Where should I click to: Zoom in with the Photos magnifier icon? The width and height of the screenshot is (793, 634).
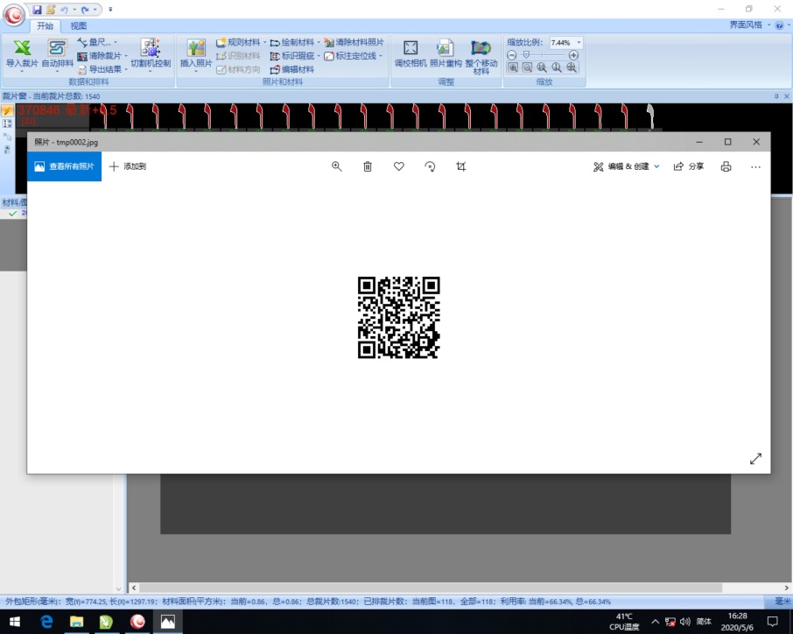336,166
